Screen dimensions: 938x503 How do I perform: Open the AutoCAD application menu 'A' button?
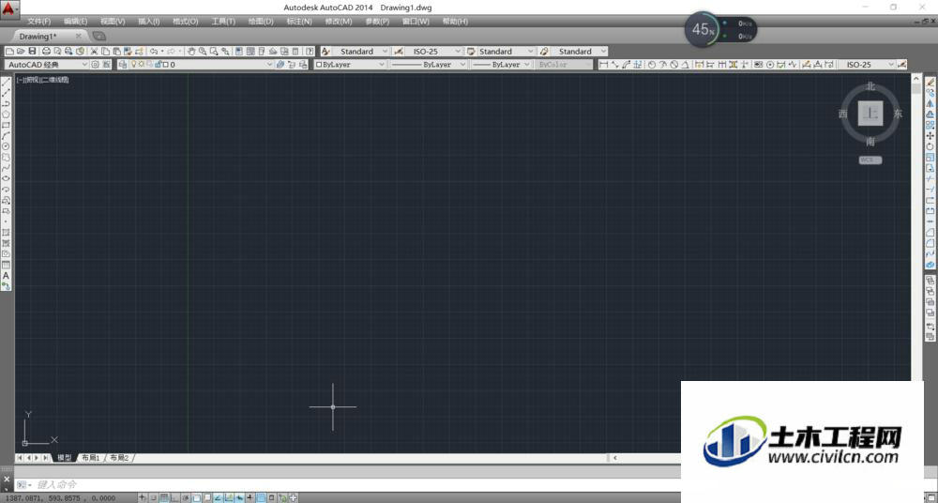point(9,8)
